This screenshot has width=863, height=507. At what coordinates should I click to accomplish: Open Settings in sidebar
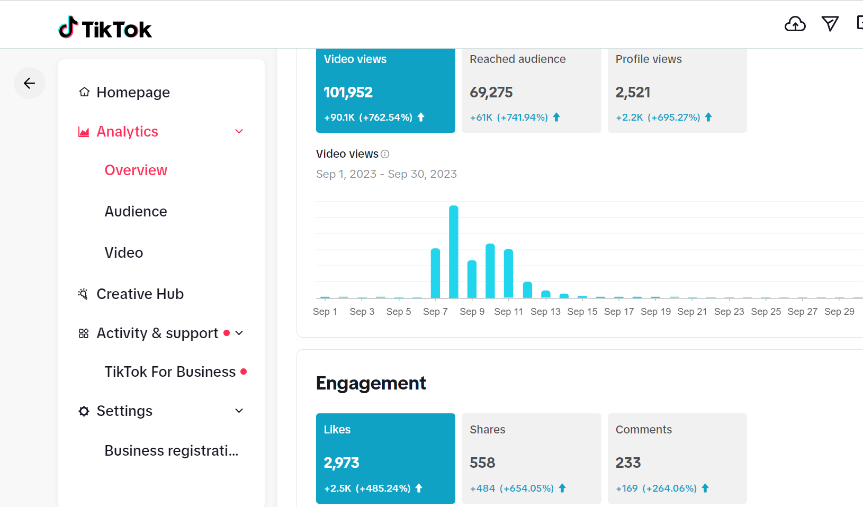tap(124, 411)
